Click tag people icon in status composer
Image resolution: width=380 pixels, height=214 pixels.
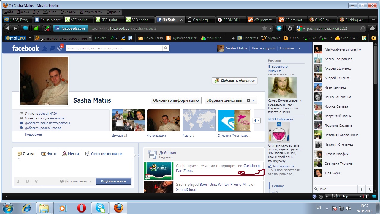(19, 181)
